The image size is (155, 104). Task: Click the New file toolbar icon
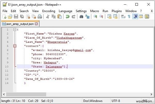point(4,17)
